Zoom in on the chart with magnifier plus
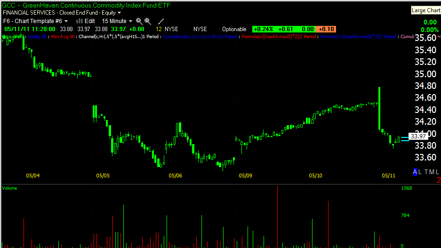 click(x=139, y=21)
